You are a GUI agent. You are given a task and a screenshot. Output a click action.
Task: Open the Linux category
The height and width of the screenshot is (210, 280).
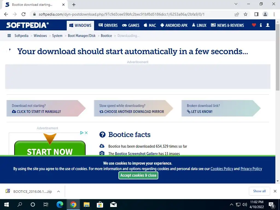199,25
